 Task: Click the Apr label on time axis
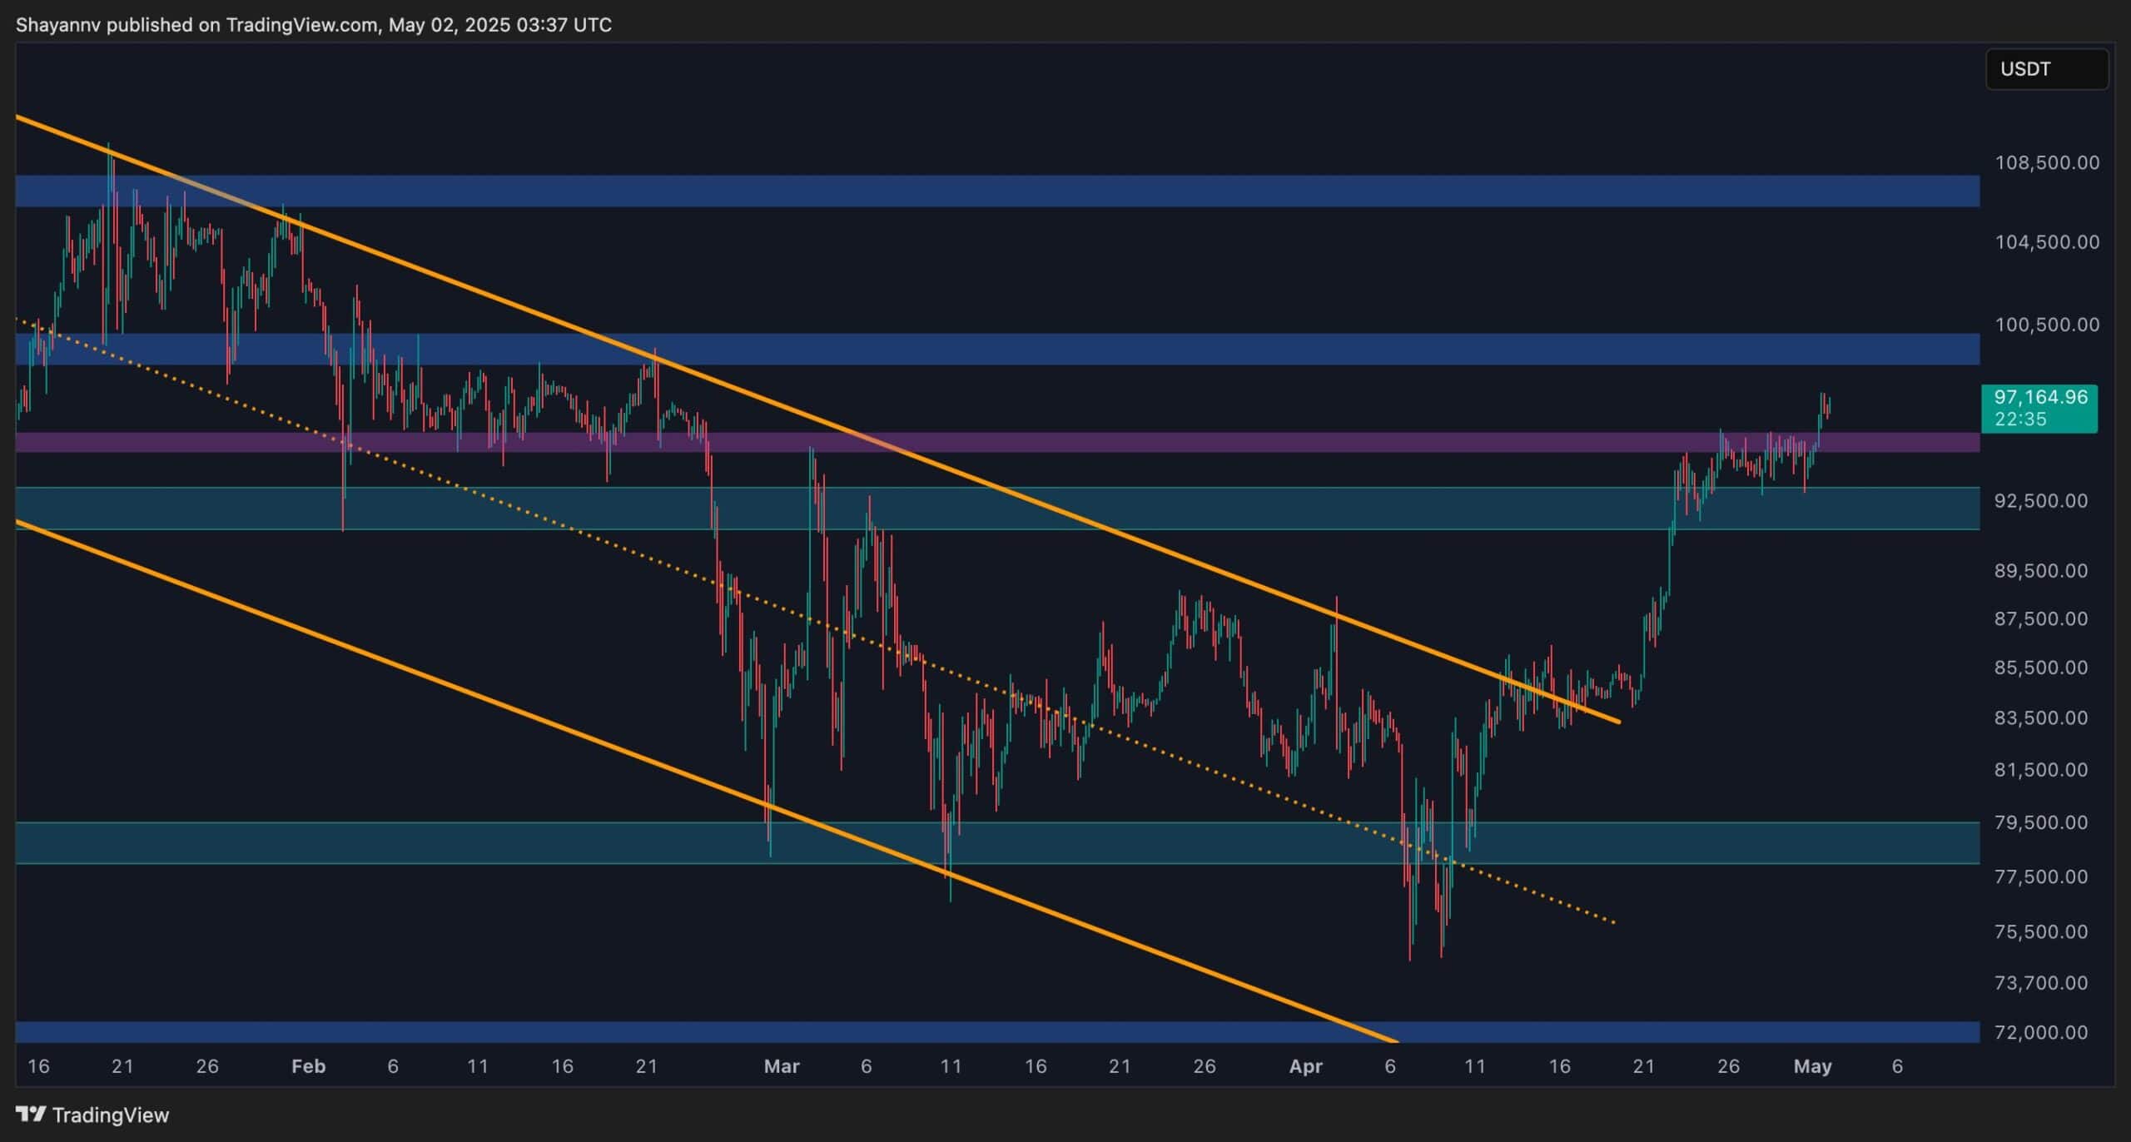[x=1305, y=1066]
